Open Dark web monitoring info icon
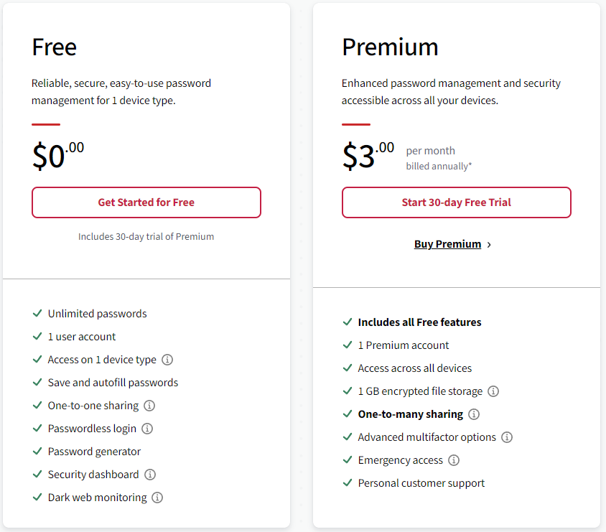Image resolution: width=606 pixels, height=532 pixels. (x=157, y=497)
